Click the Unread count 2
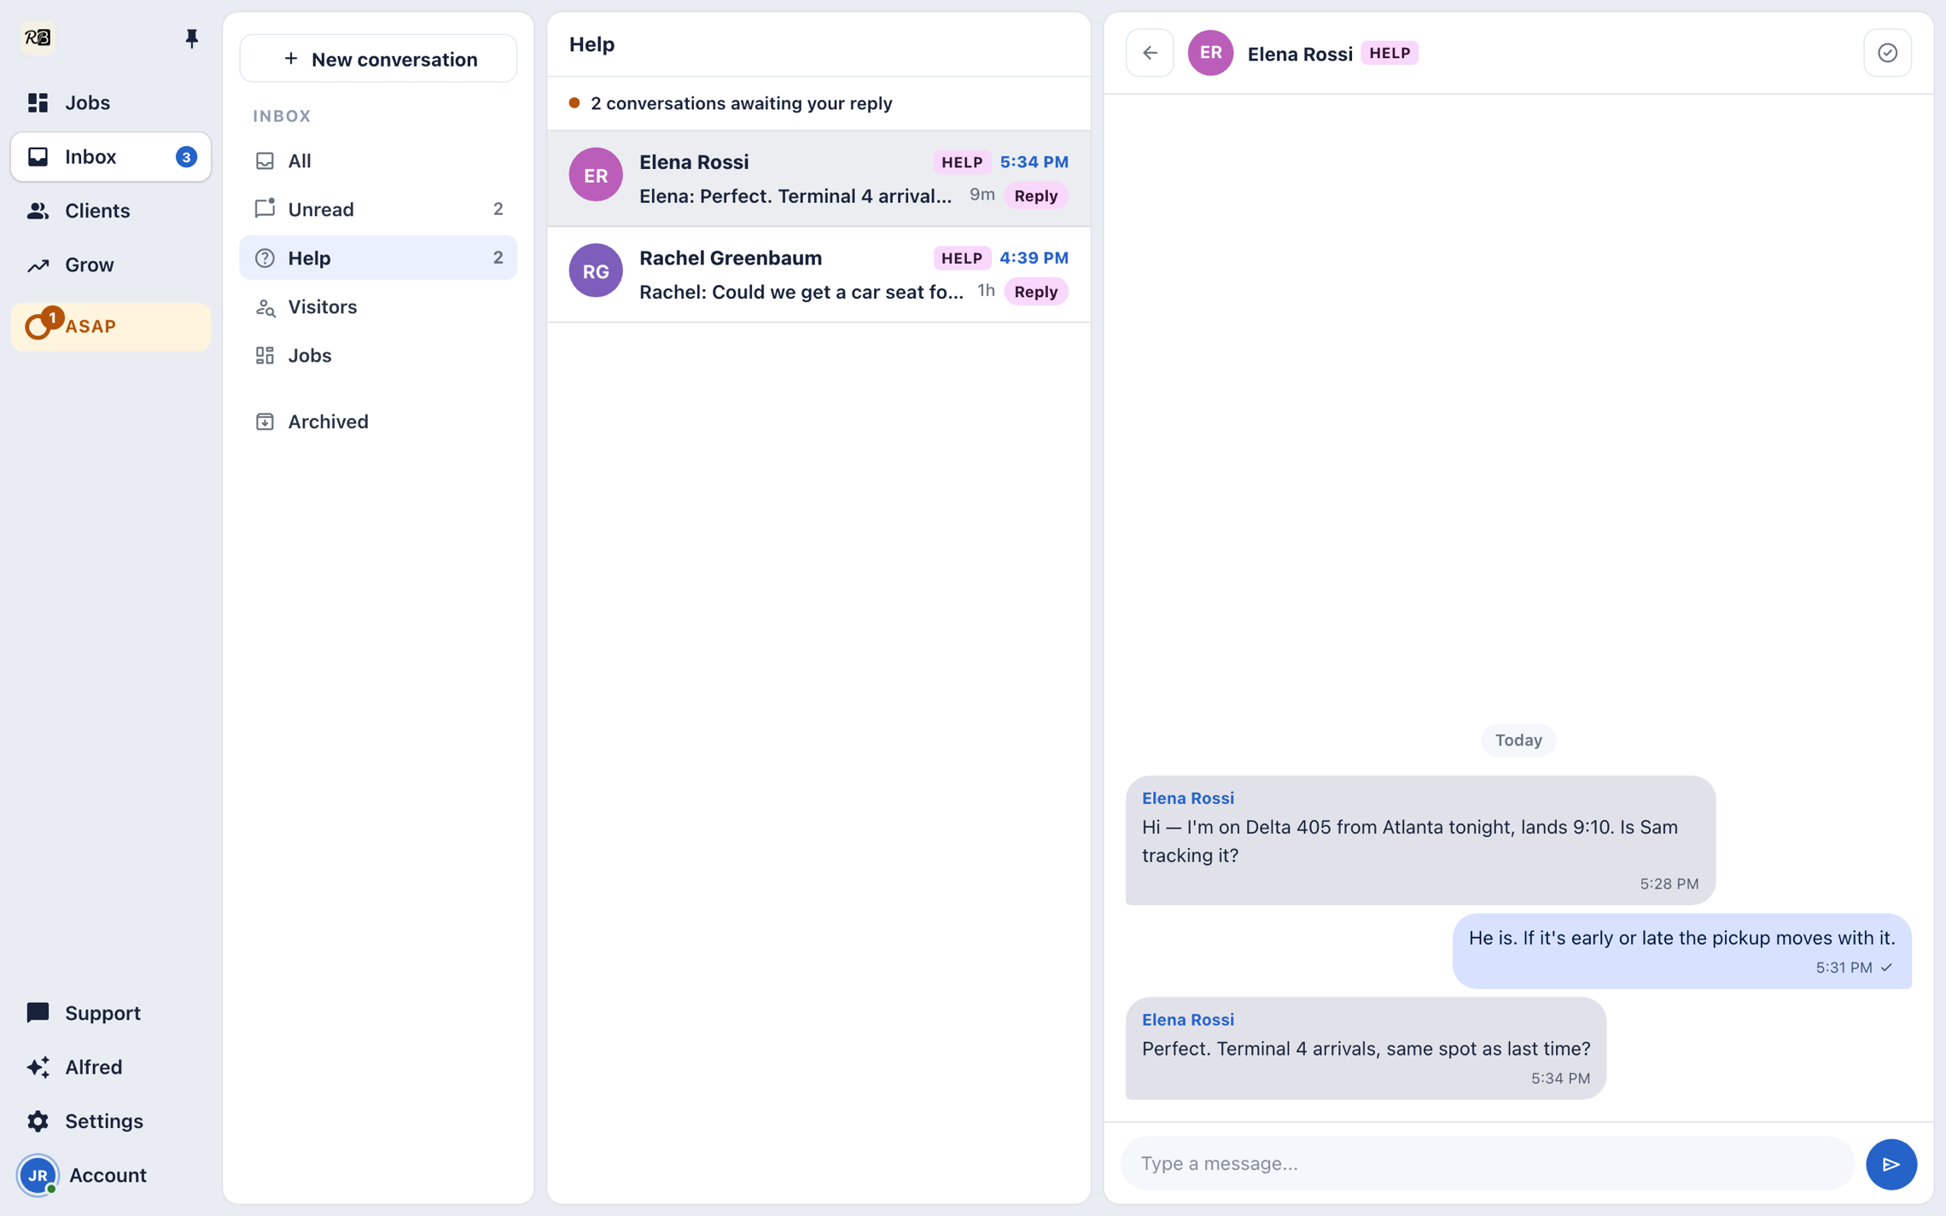1946x1216 pixels. tap(498, 209)
